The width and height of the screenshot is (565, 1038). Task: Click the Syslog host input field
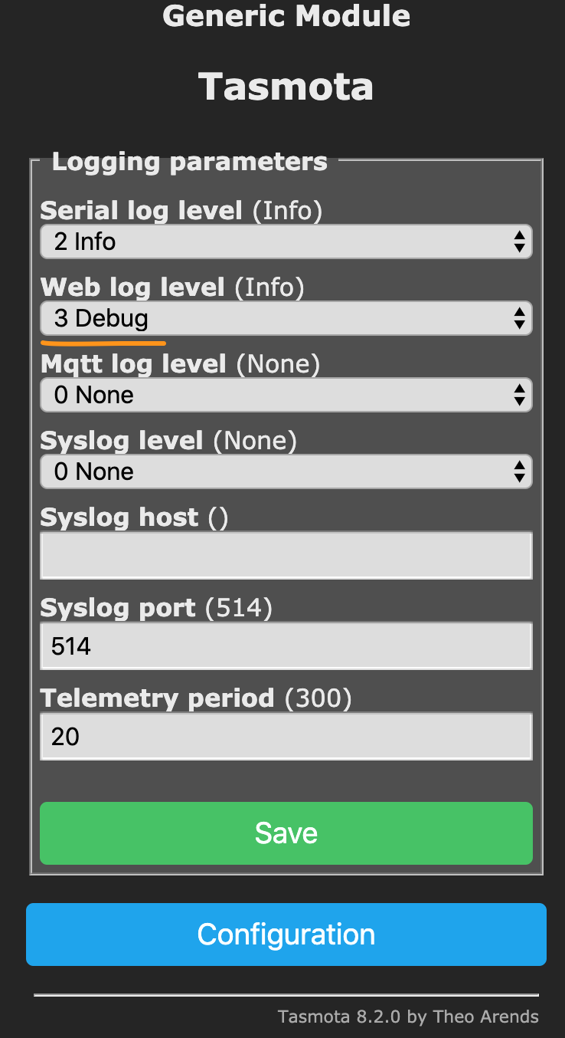pyautogui.click(x=286, y=555)
